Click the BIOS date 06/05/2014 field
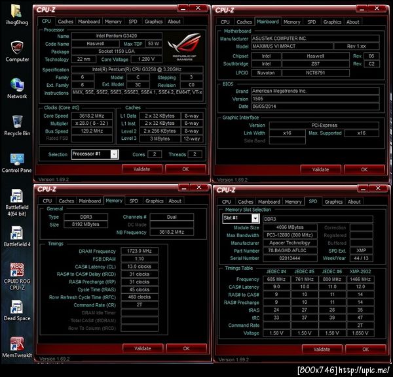The width and height of the screenshot is (393, 377). 315,107
